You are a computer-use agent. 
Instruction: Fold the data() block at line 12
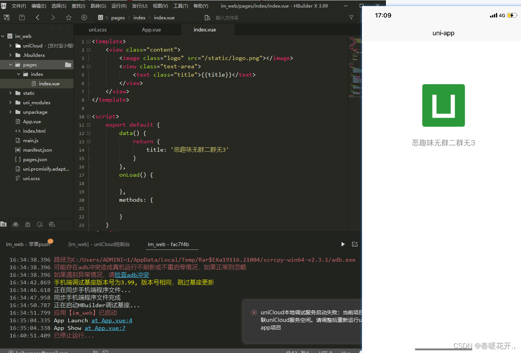click(x=88, y=133)
